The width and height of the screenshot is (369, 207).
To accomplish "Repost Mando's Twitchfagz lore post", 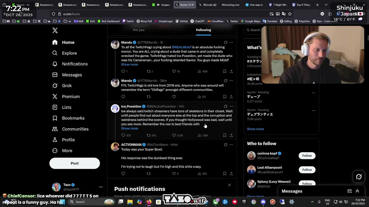I will [149, 97].
